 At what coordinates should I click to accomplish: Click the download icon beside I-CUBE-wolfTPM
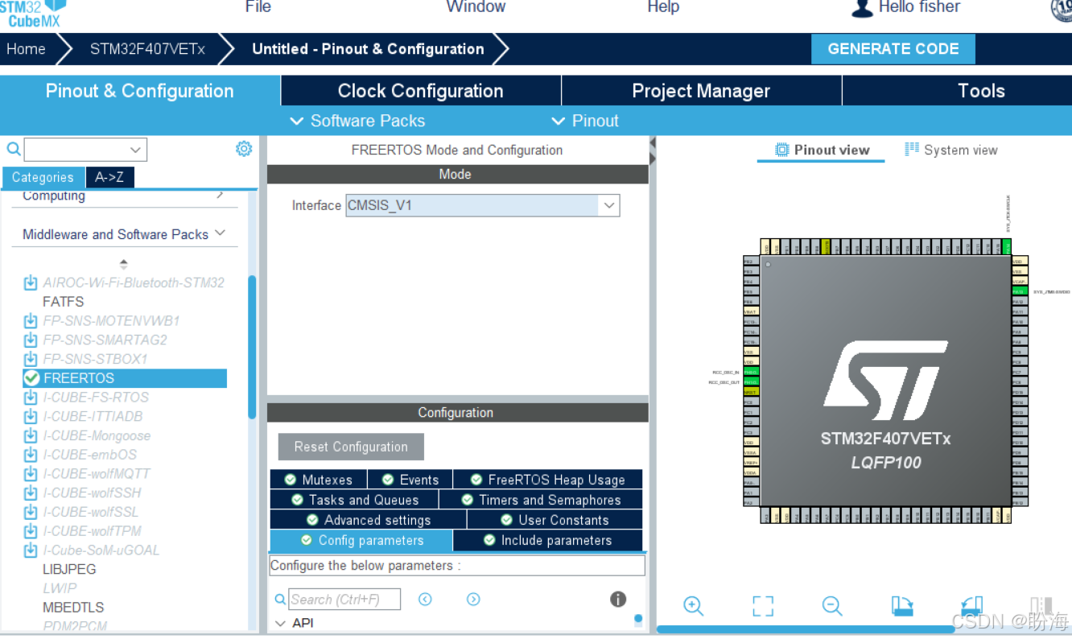click(x=31, y=531)
